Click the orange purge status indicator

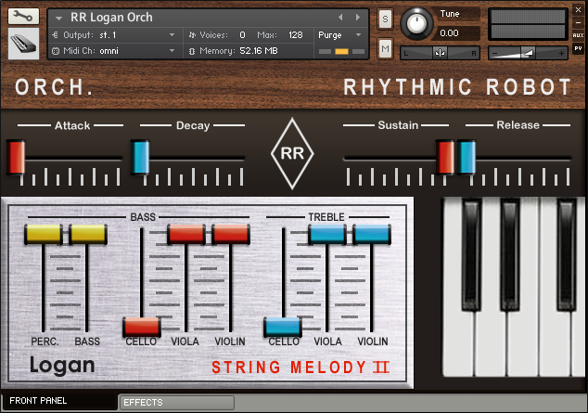(x=341, y=51)
